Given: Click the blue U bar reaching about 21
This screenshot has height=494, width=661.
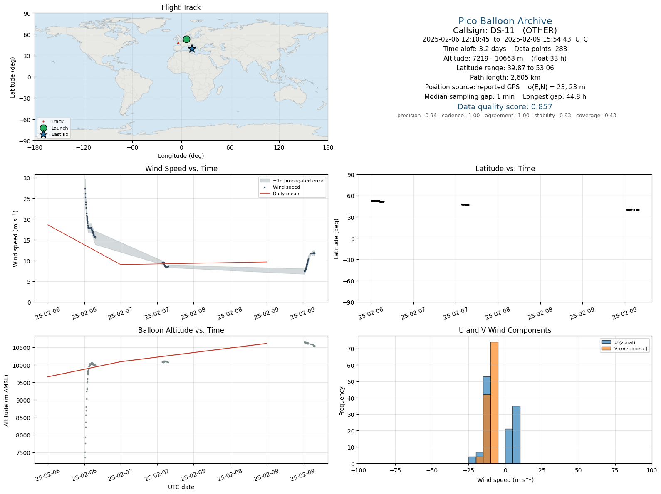Looking at the screenshot, I should point(509,446).
